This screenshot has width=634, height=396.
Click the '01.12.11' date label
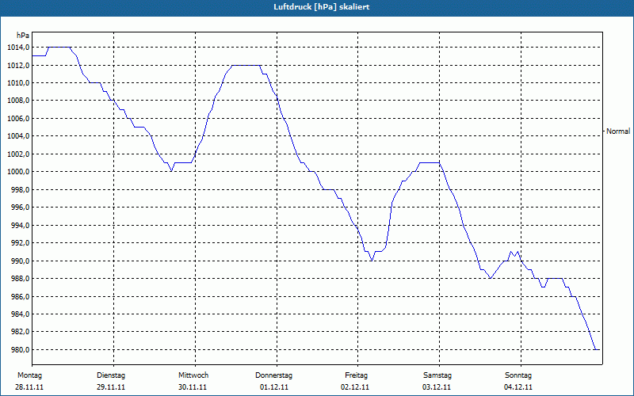click(x=274, y=387)
